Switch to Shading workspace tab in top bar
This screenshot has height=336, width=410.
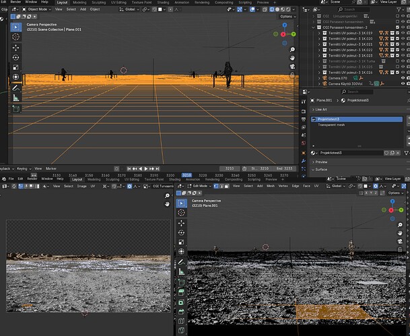pos(163,2)
